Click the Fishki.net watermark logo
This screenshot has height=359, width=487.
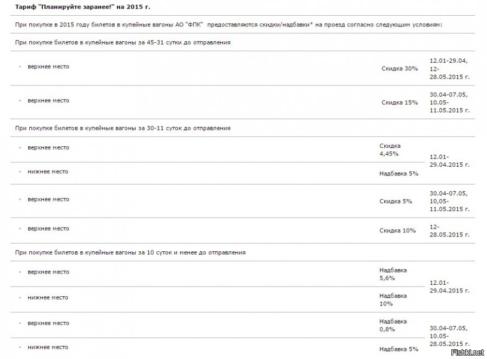click(x=467, y=352)
